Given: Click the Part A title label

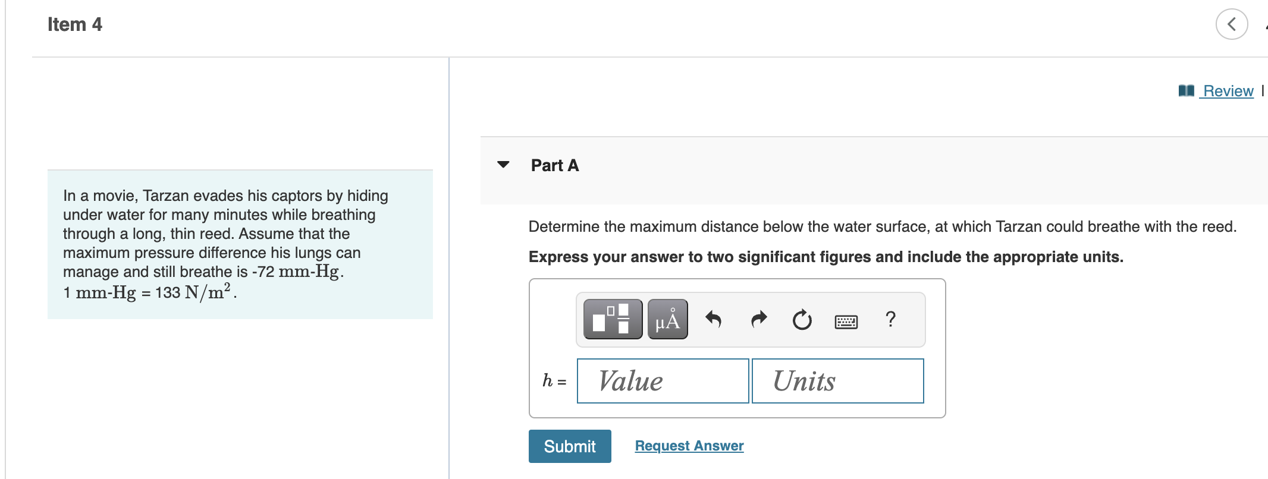Looking at the screenshot, I should (x=553, y=165).
